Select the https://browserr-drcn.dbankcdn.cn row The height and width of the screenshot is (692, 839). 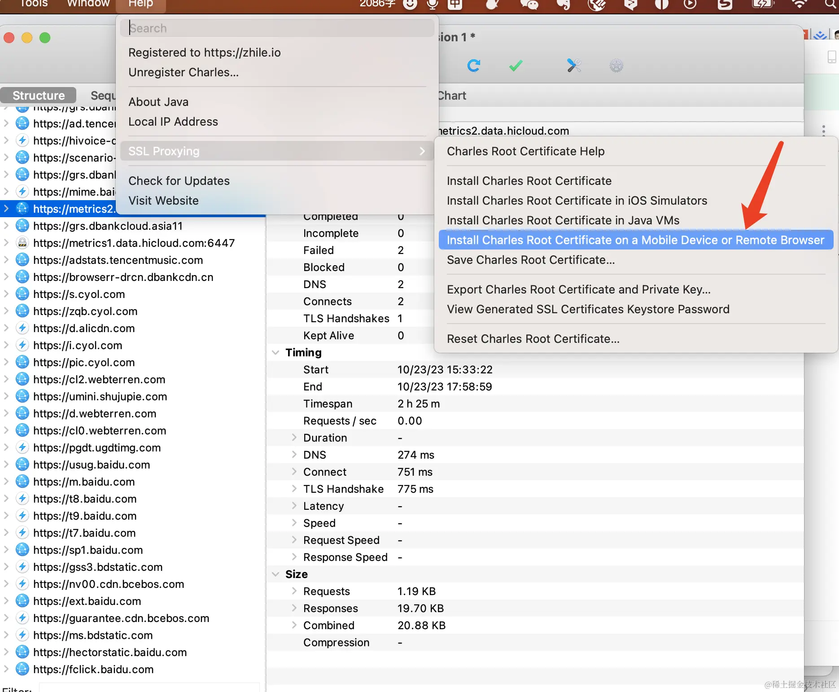[x=133, y=277]
